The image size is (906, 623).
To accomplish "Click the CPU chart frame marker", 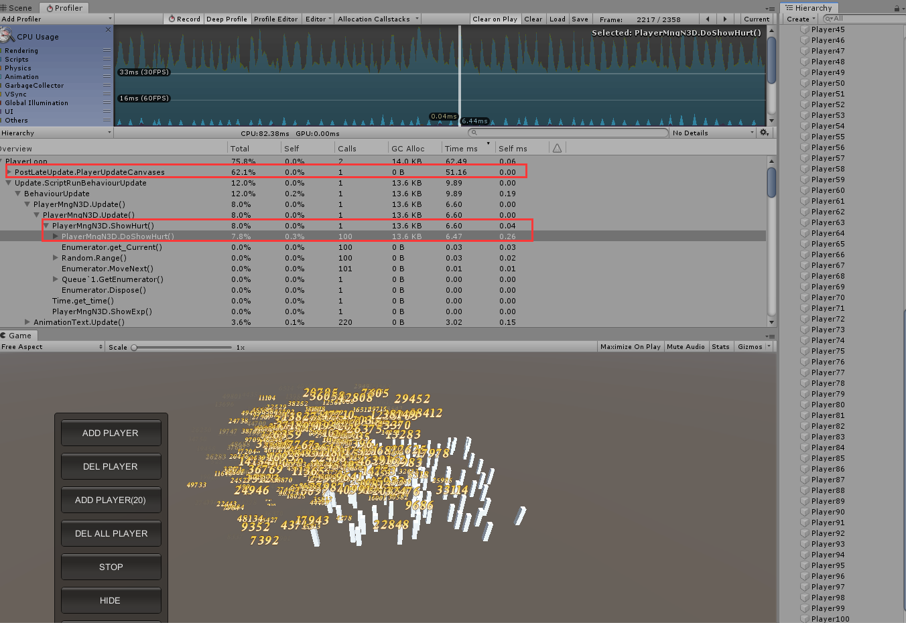I will point(460,75).
